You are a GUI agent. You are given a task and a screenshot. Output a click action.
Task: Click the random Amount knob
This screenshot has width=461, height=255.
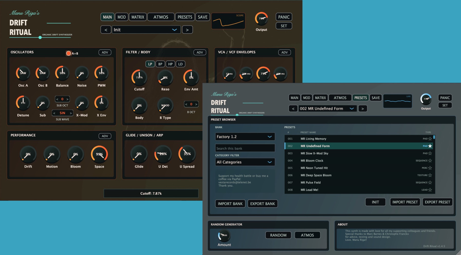tap(224, 235)
